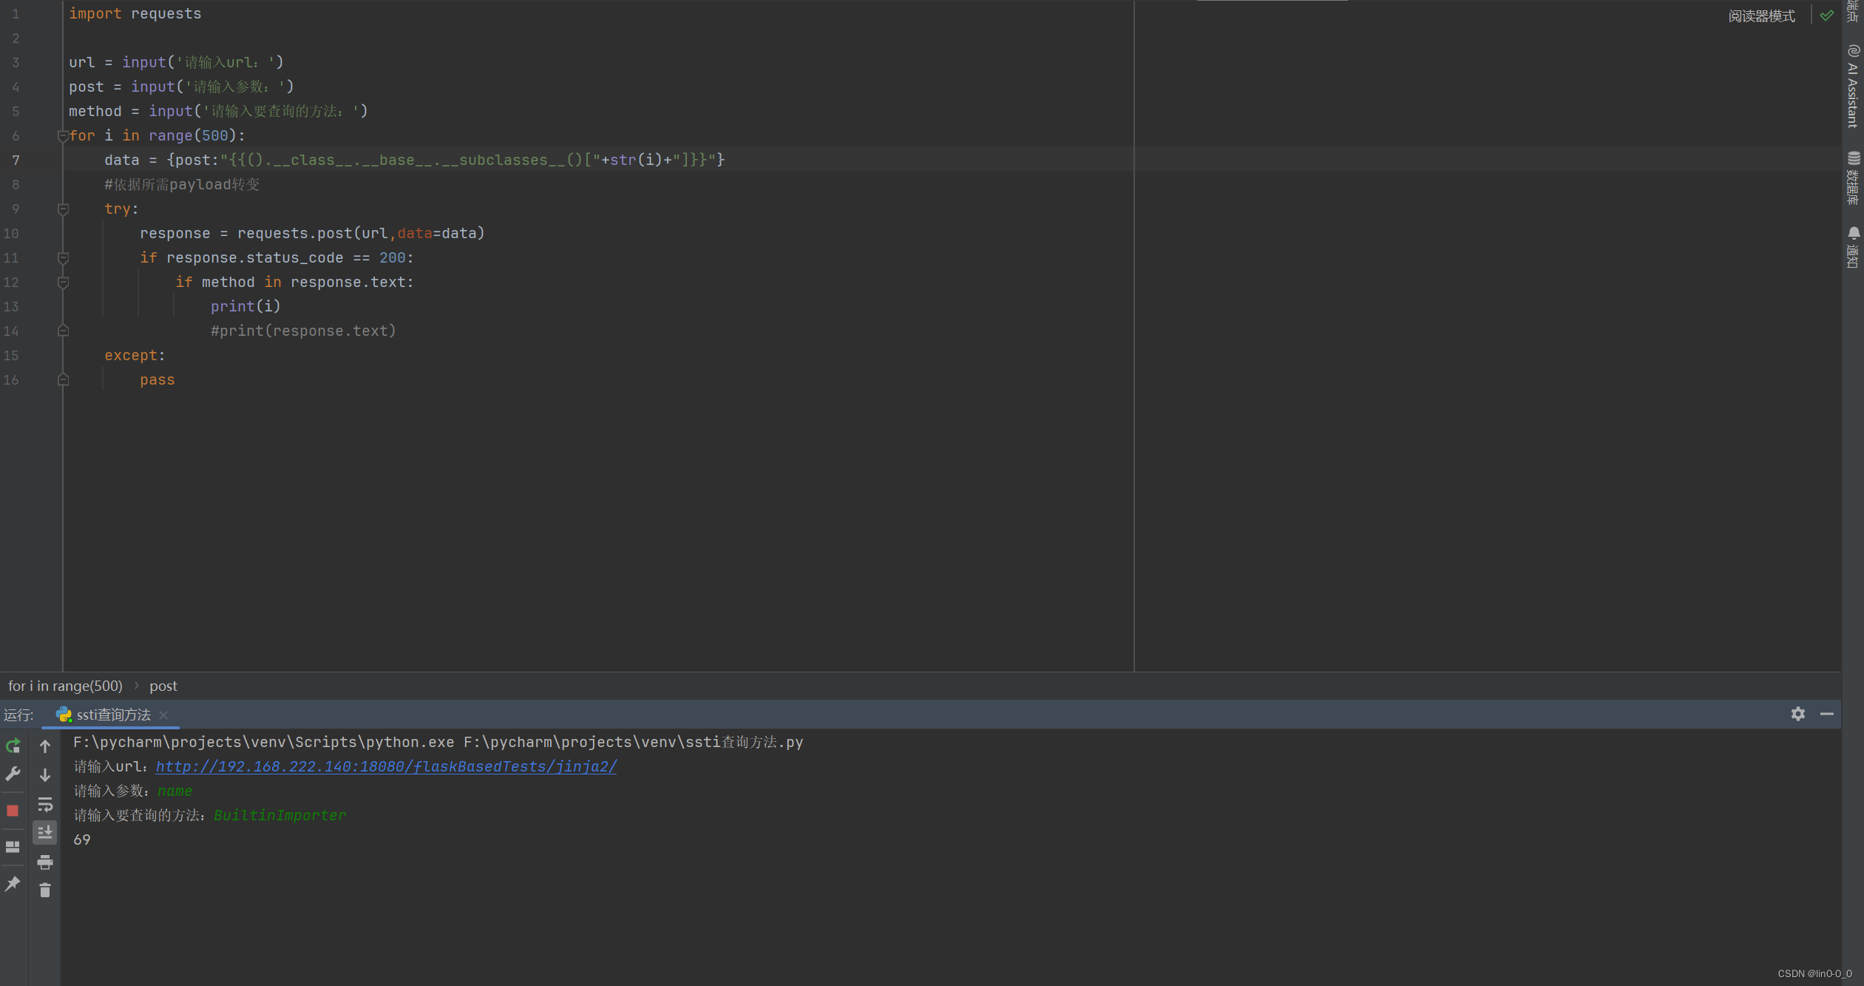Toggle soft-wrap in the console

point(45,804)
